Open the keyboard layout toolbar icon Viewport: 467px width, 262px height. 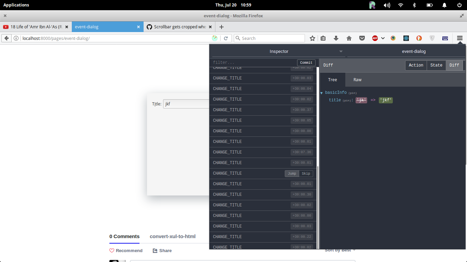coord(445,38)
